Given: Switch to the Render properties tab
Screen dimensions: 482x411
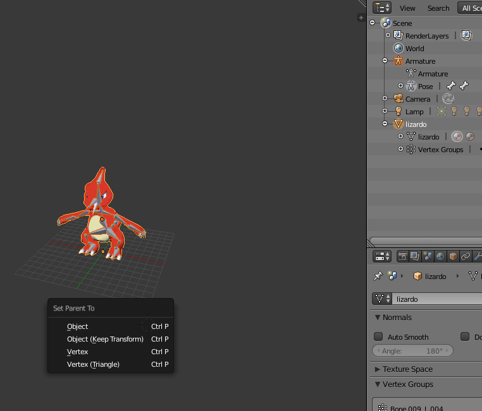Looking at the screenshot, I should click(x=403, y=256).
